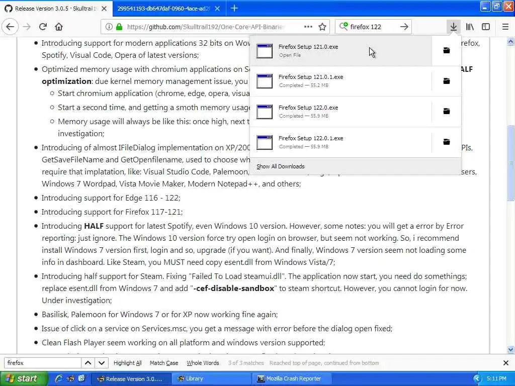The image size is (515, 386).
Task: Open a new tab with plus button
Action: click(234, 8)
